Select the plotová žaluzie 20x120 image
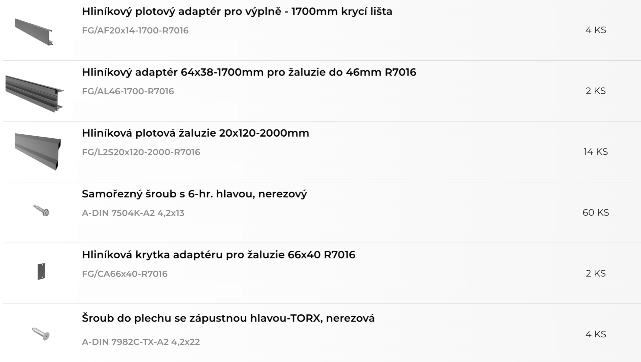Image resolution: width=641 pixels, height=362 pixels. coord(38,152)
